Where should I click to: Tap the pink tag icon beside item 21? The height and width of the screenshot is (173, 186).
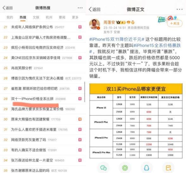80,27
